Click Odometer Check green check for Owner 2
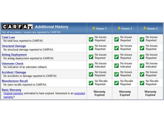 (116, 66)
